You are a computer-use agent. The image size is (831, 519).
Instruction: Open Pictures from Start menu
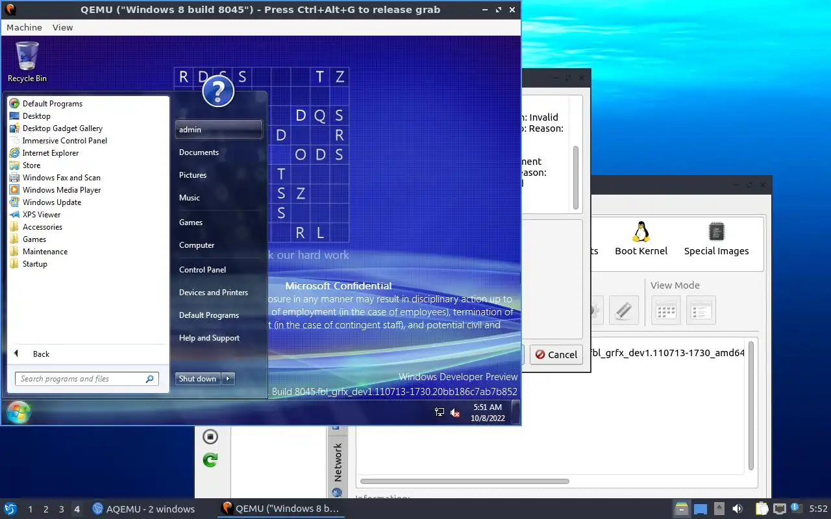pos(193,175)
